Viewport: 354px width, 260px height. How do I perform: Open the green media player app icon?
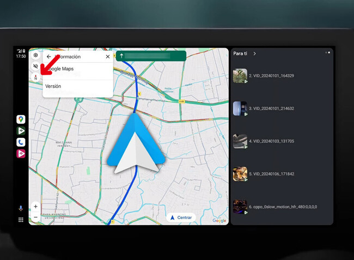coord(21,131)
